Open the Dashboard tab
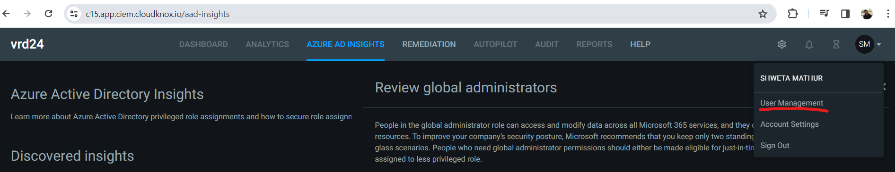This screenshot has width=895, height=172. (203, 44)
